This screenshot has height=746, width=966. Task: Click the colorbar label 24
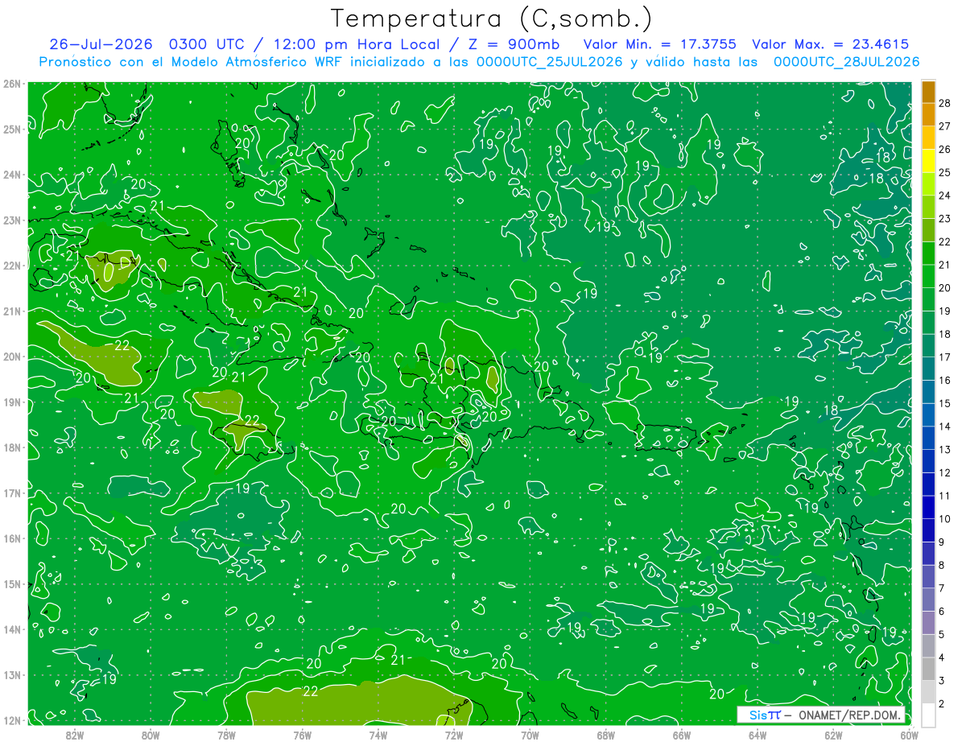point(945,196)
